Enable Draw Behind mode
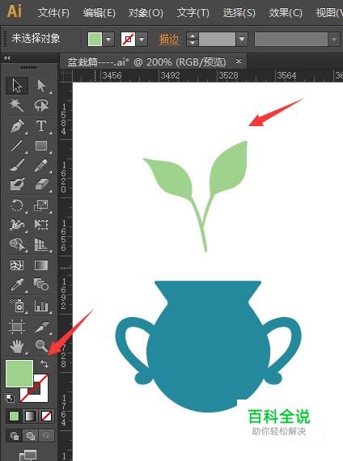Screen dimensions: 343x461 point(30,435)
